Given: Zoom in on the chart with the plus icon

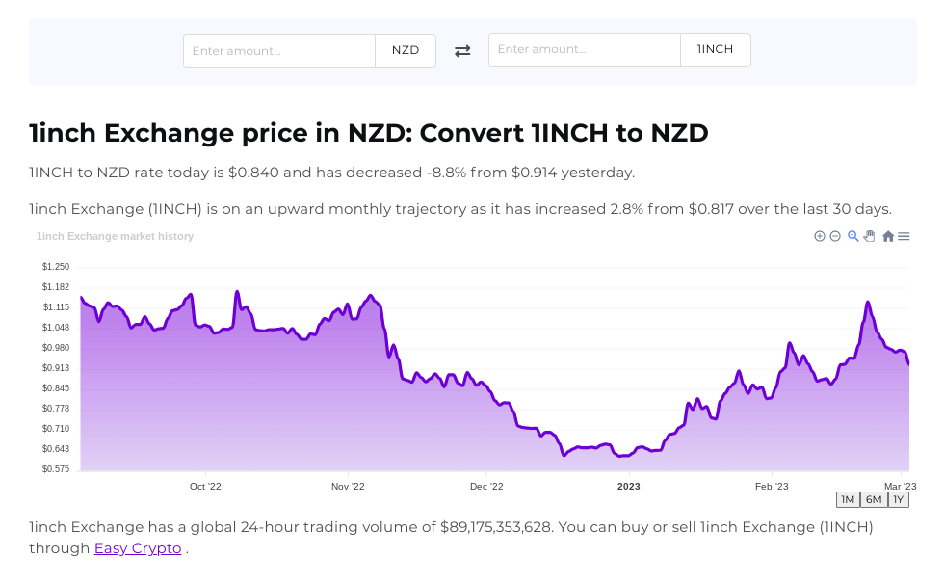Looking at the screenshot, I should 820,236.
